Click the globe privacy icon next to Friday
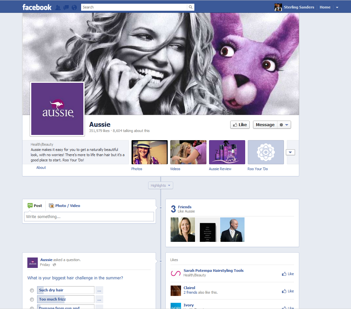 tap(54, 265)
